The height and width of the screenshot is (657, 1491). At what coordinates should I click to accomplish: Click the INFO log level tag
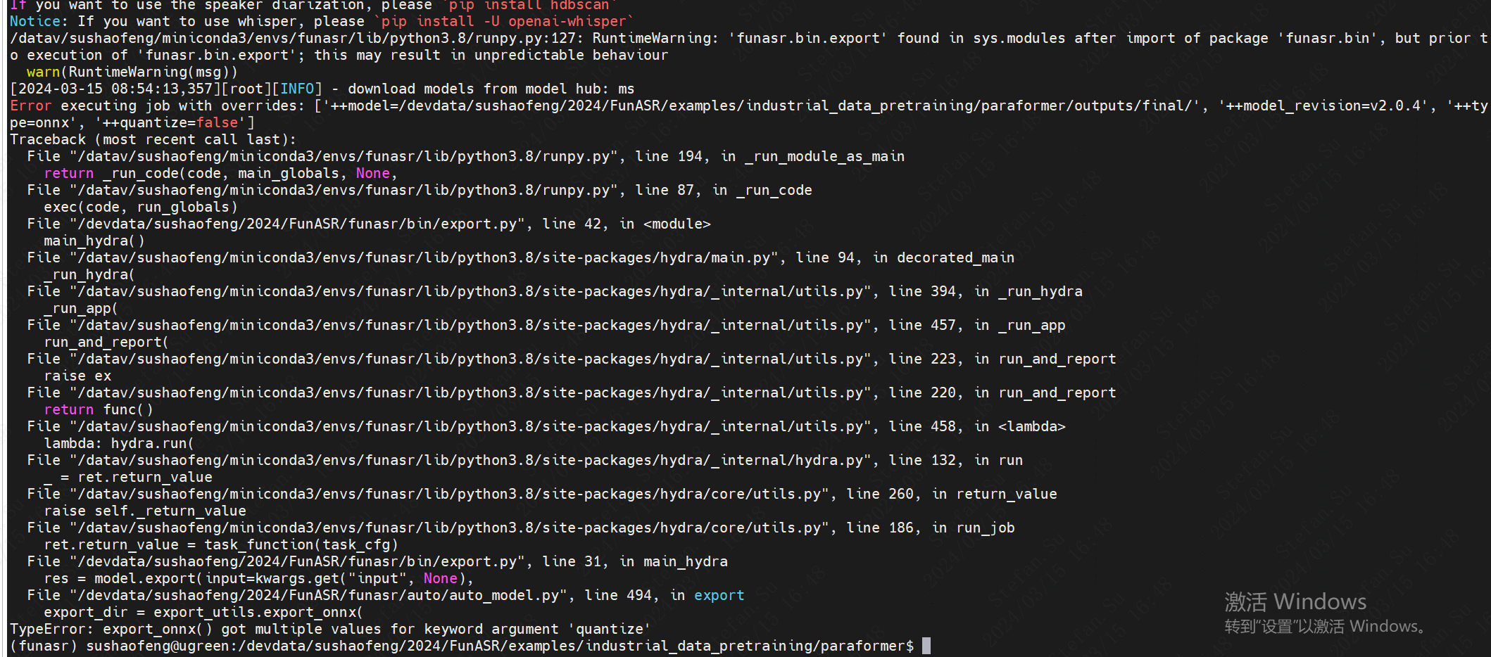pyautogui.click(x=297, y=89)
